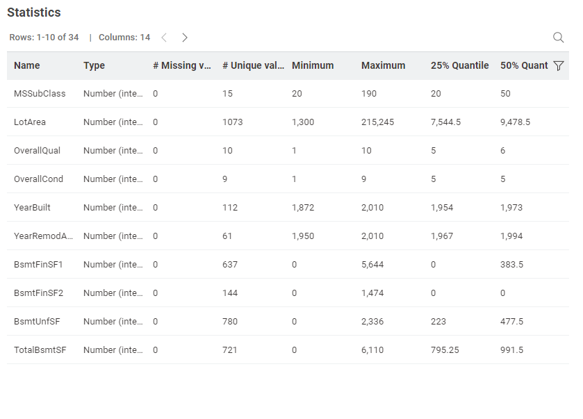Image resolution: width=583 pixels, height=419 pixels.
Task: Click the 50% Quantile column header text
Action: [524, 65]
